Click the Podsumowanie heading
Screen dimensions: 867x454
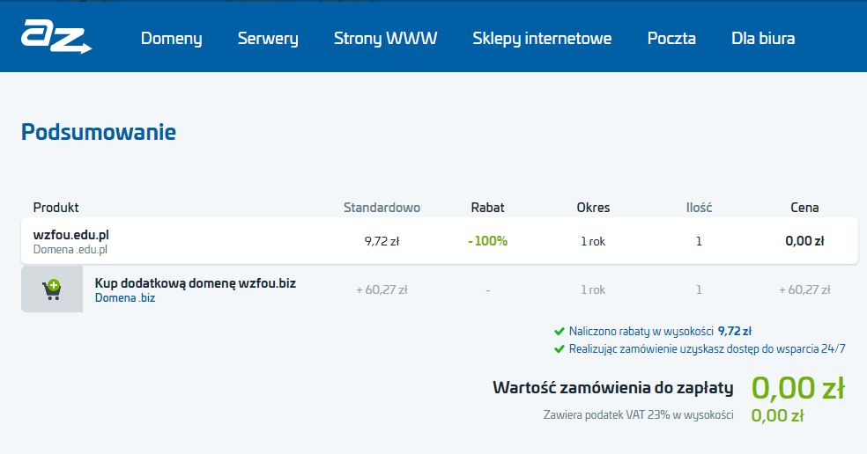coord(99,132)
